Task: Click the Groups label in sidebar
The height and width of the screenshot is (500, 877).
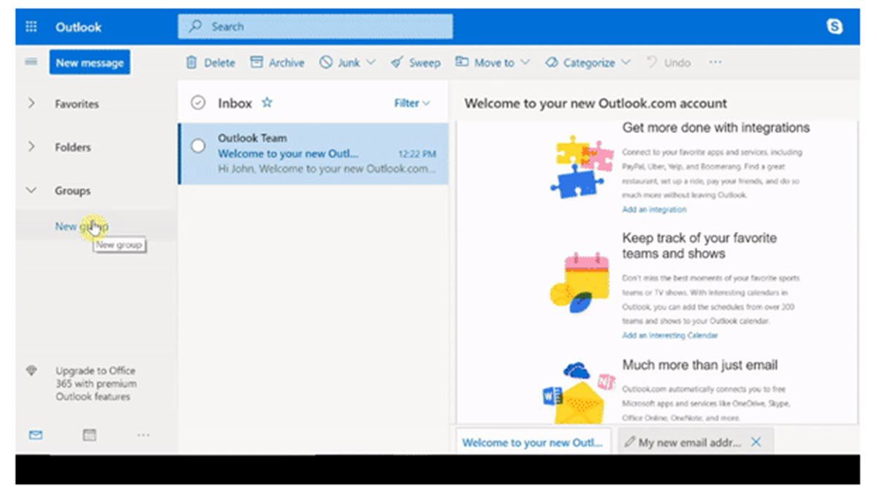Action: (72, 190)
